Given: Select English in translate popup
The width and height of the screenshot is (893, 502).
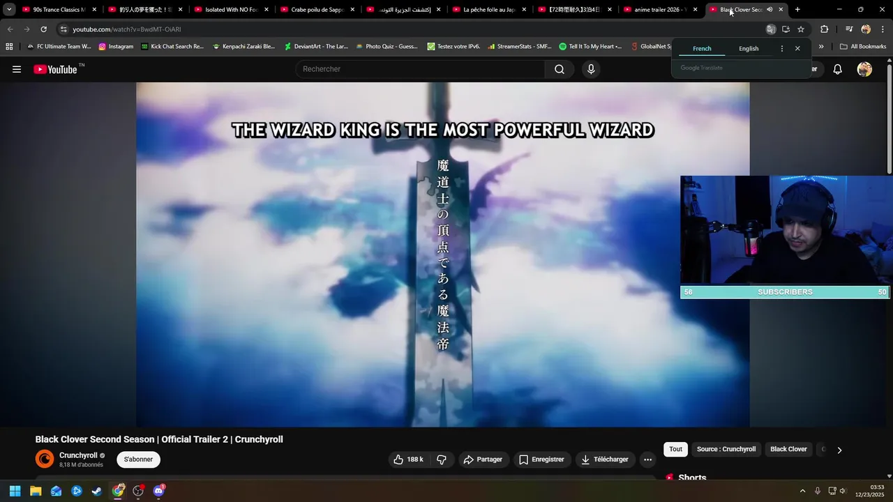Looking at the screenshot, I should (749, 49).
